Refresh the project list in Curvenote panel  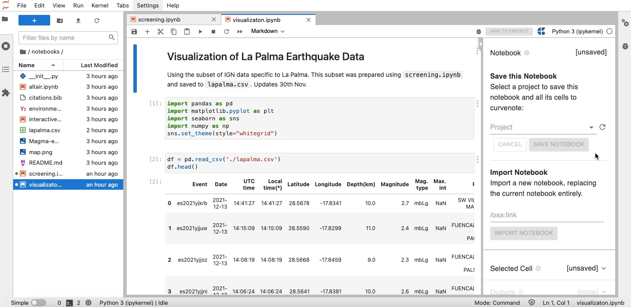click(602, 127)
